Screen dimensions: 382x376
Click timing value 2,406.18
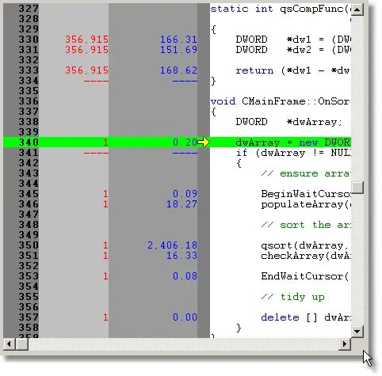coord(172,245)
